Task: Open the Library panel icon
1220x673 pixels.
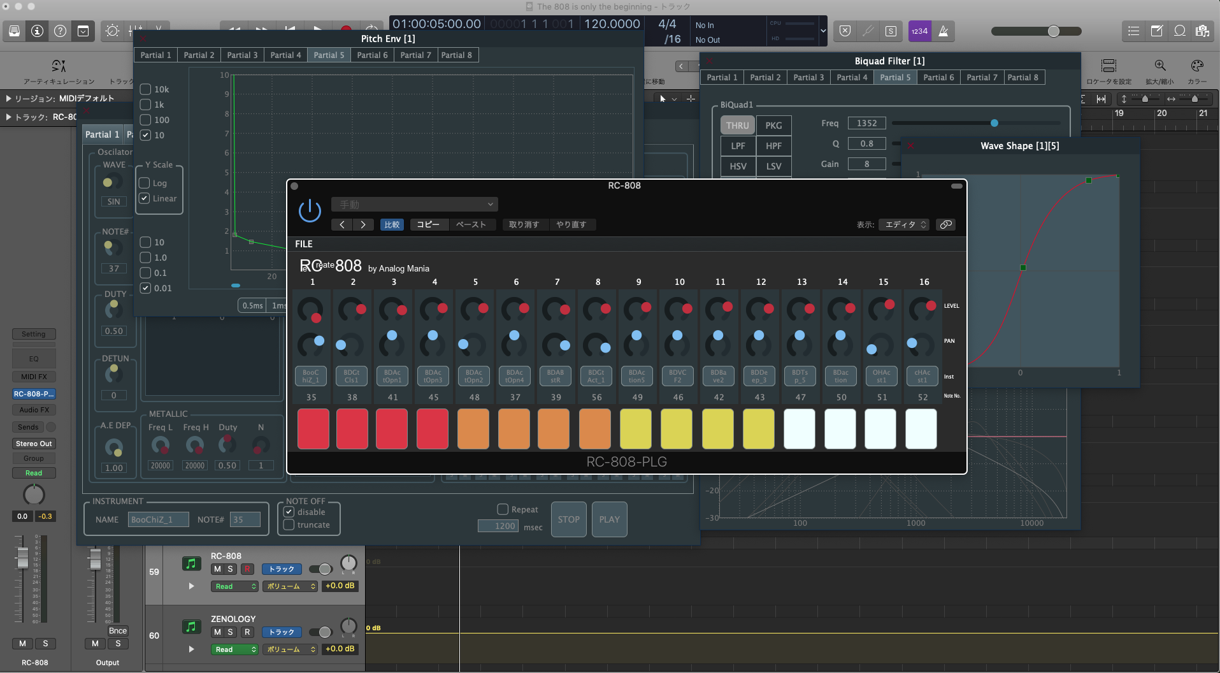Action: pos(15,31)
